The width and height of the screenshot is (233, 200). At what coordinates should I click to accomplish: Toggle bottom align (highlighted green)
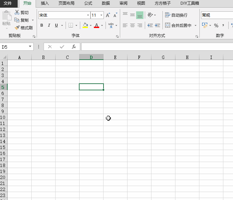[x=140, y=15]
